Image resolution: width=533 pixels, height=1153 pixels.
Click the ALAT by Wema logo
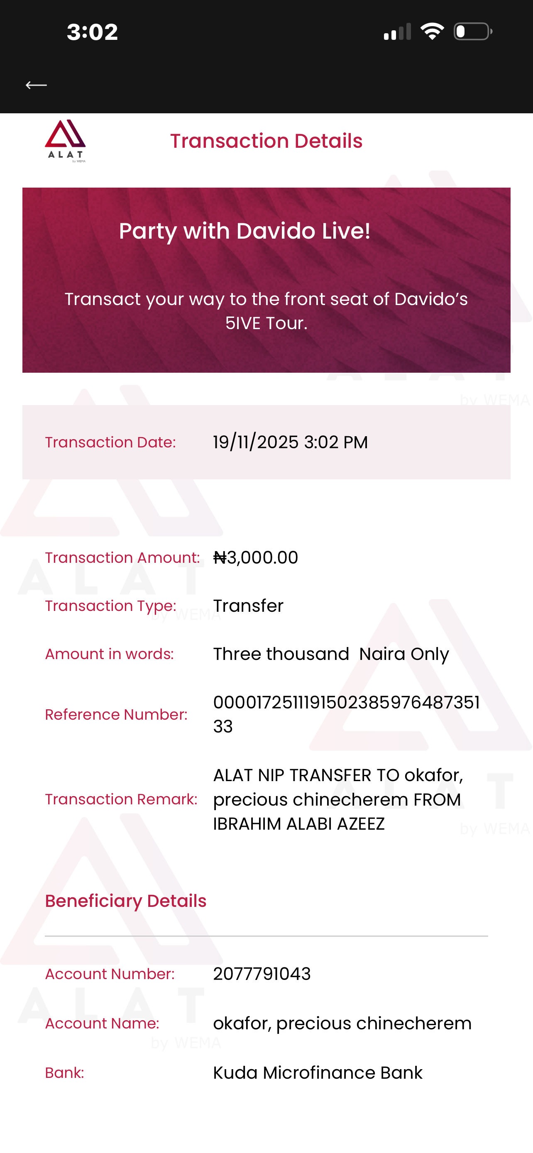coord(65,141)
